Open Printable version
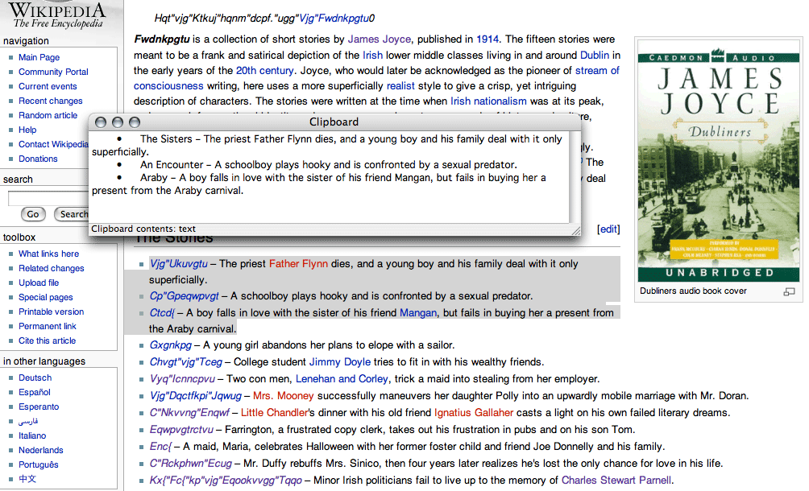This screenshot has width=809, height=491. pyautogui.click(x=51, y=312)
